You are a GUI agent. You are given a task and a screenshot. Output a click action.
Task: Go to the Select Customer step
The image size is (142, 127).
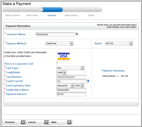point(13,16)
